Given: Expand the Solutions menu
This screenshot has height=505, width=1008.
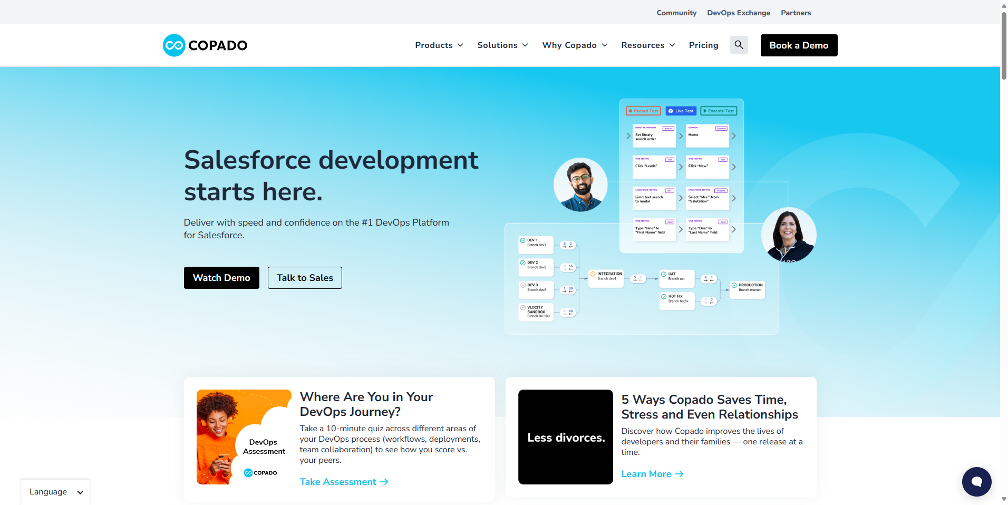Looking at the screenshot, I should coord(502,45).
